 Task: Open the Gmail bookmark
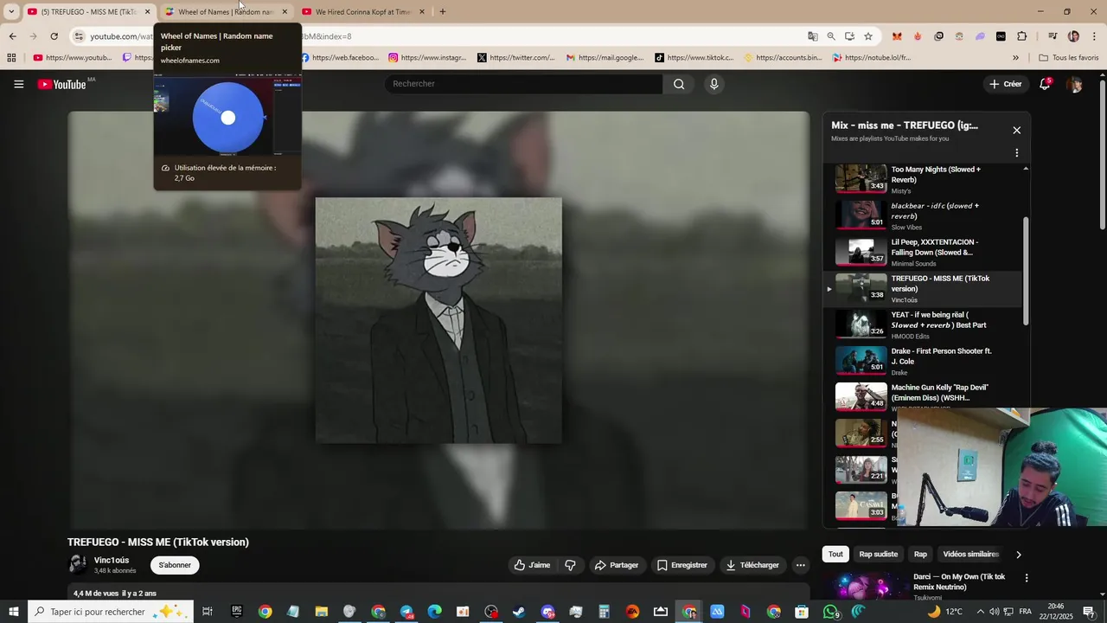(x=605, y=58)
